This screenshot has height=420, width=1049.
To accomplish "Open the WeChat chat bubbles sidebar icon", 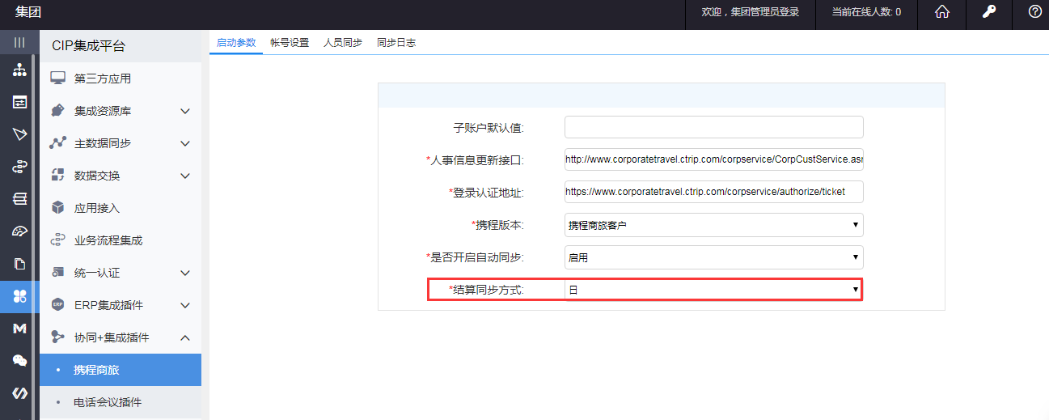I will (x=19, y=361).
